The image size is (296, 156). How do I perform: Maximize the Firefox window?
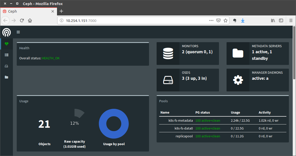17,4
